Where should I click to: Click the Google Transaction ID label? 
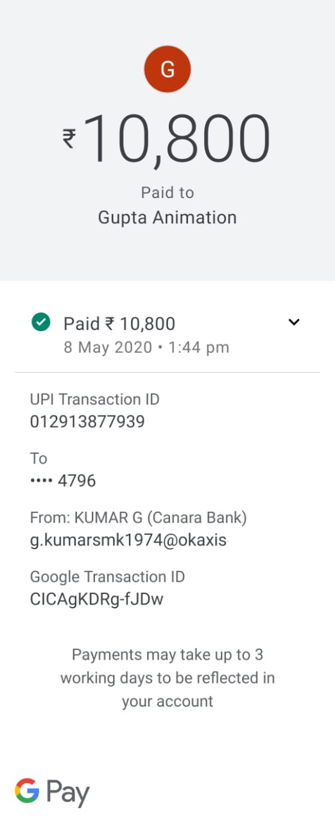coord(108,577)
